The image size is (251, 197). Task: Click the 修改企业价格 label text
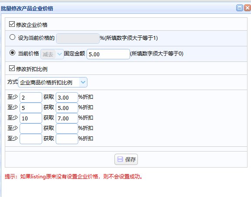tap(32, 25)
